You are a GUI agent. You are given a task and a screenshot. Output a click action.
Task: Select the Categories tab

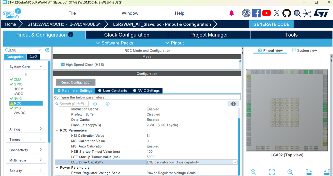[15, 57]
